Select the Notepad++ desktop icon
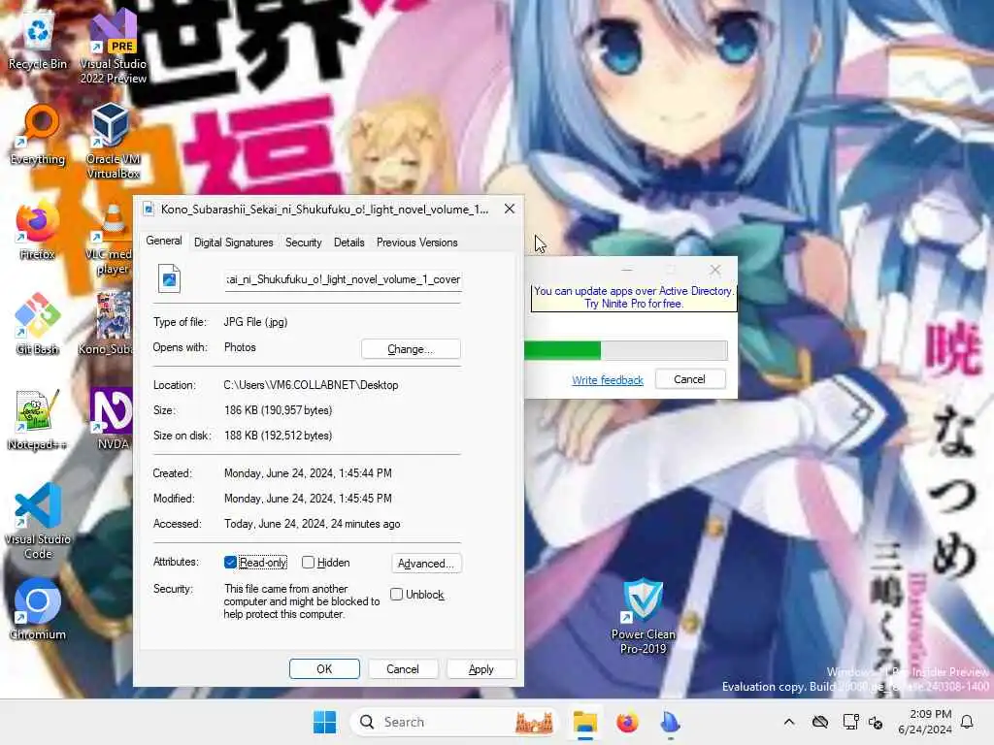 (38, 419)
